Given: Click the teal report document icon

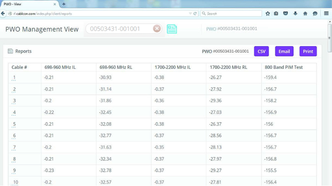Looking at the screenshot, I should click(x=172, y=29).
